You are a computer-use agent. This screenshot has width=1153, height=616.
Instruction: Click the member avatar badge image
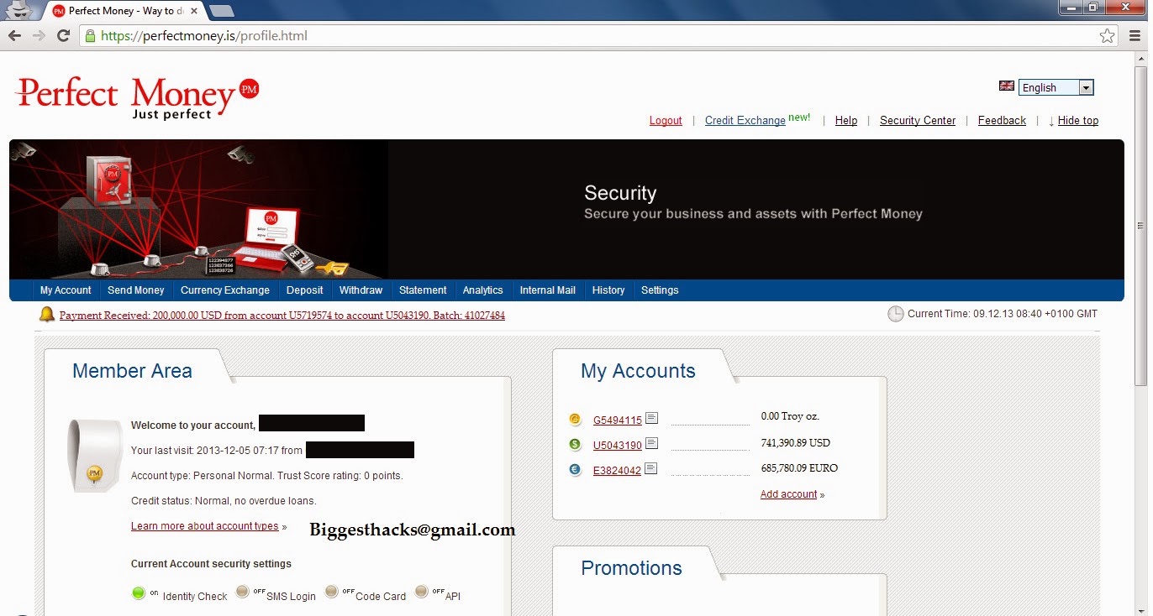click(96, 455)
